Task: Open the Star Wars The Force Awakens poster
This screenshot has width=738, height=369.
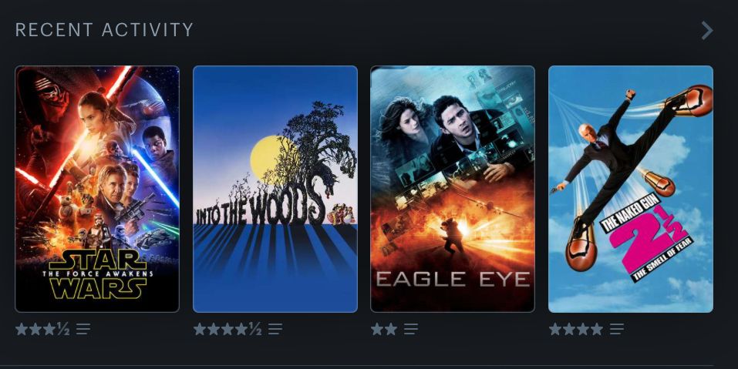Action: tap(97, 189)
